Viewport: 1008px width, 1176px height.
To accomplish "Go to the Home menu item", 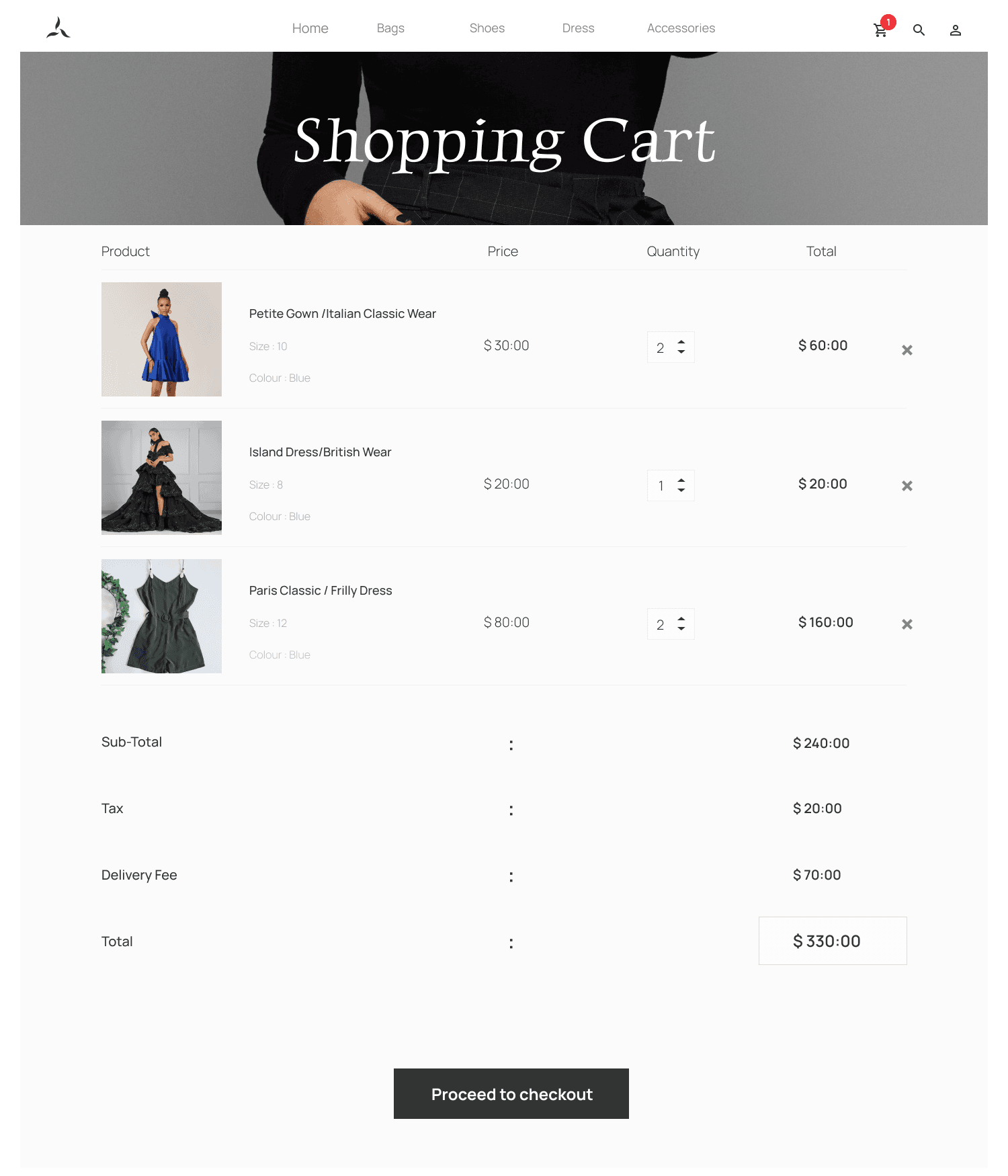I will point(310,28).
